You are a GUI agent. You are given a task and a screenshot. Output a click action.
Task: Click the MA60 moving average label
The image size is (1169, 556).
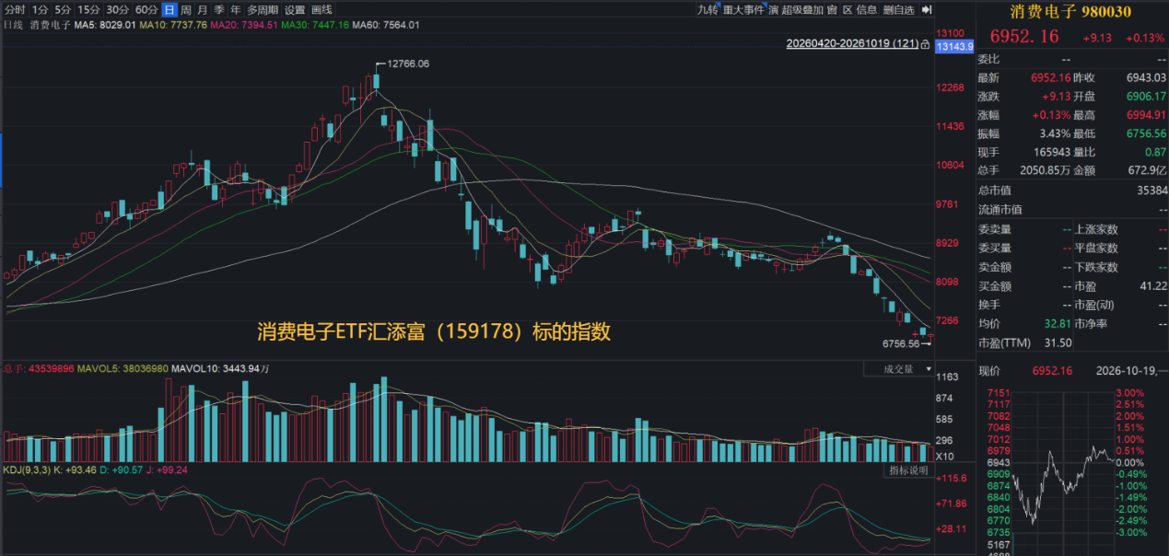tap(387, 25)
